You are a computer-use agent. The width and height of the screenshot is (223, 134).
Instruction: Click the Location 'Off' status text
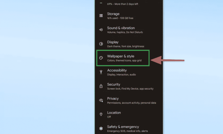coord(109,117)
